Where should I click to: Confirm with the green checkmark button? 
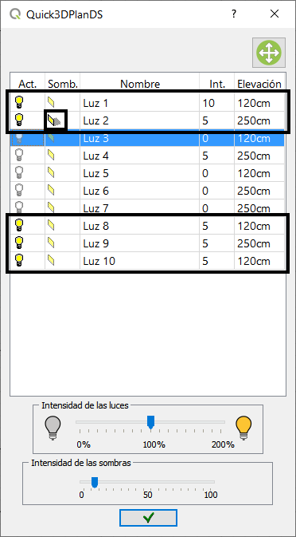[148, 518]
